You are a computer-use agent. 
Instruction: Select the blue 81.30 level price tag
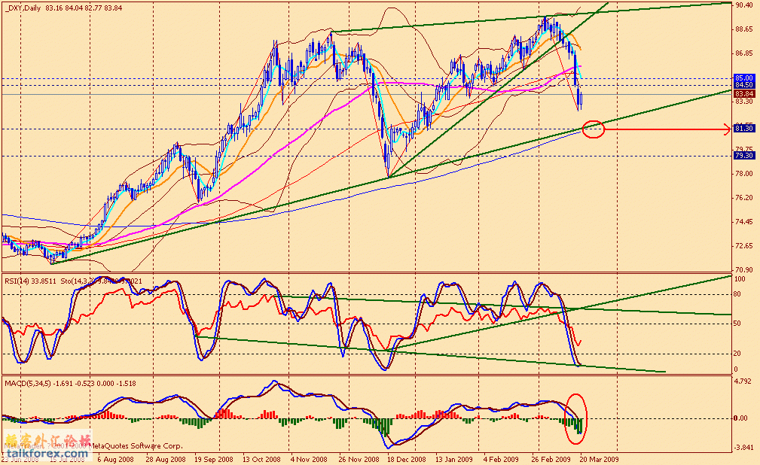pos(744,129)
